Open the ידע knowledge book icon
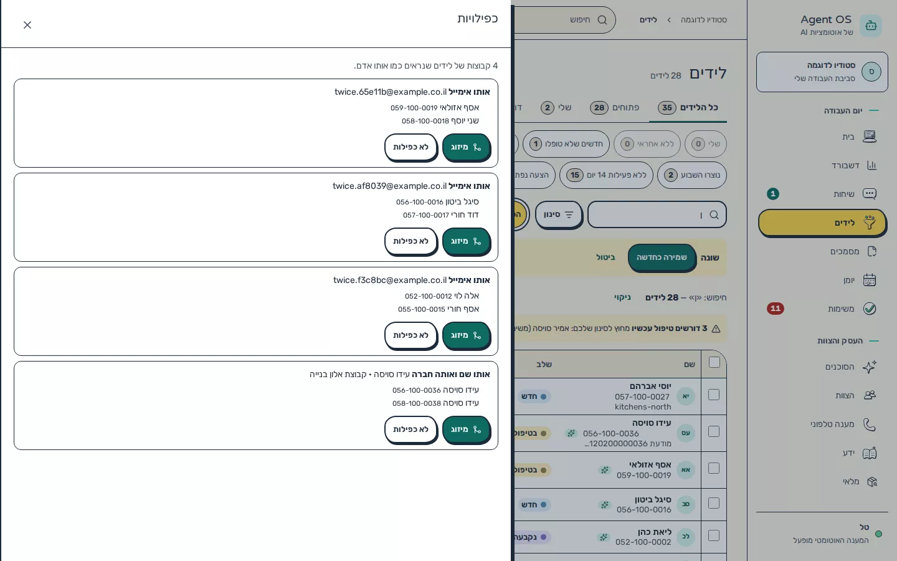 coord(870,453)
